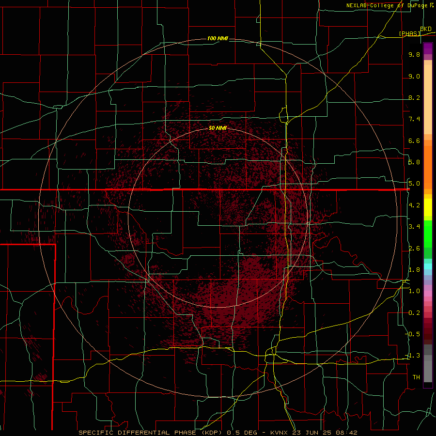Click the "KVNX" radar site identifier in caption
This screenshot has width=436, height=436.
click(280, 433)
